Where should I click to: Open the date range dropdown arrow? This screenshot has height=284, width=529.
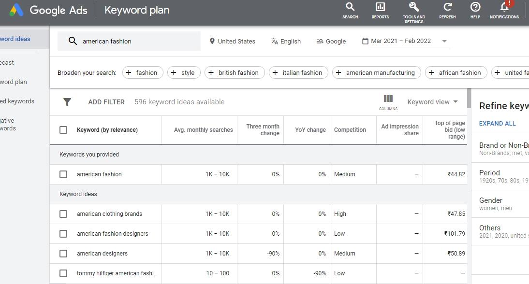click(444, 41)
